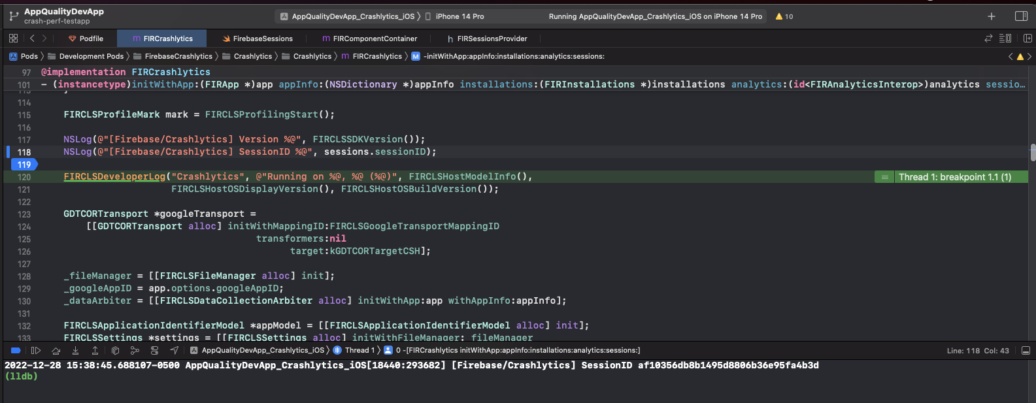
Task: Go forward in editor history
Action: (44, 39)
